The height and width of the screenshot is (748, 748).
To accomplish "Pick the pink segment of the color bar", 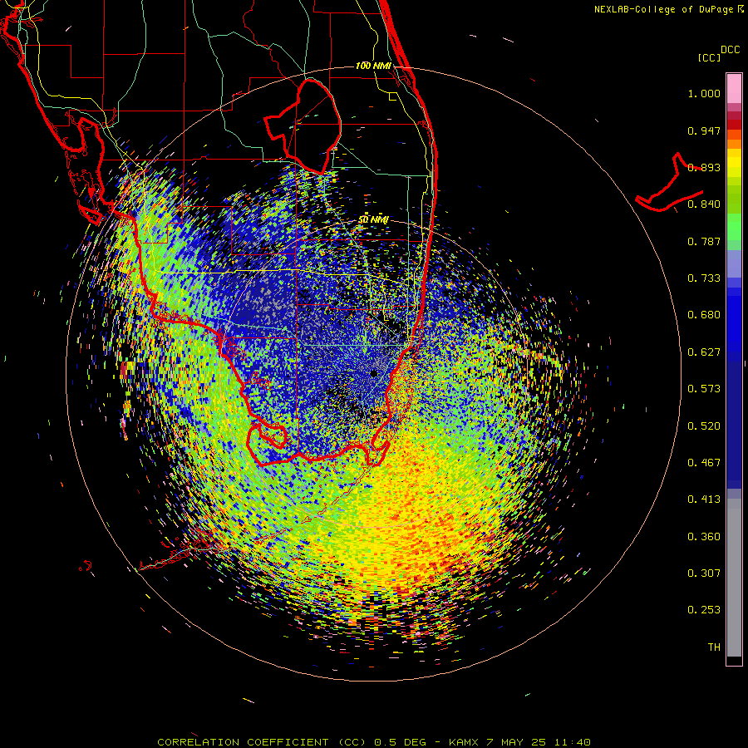I will click(734, 88).
